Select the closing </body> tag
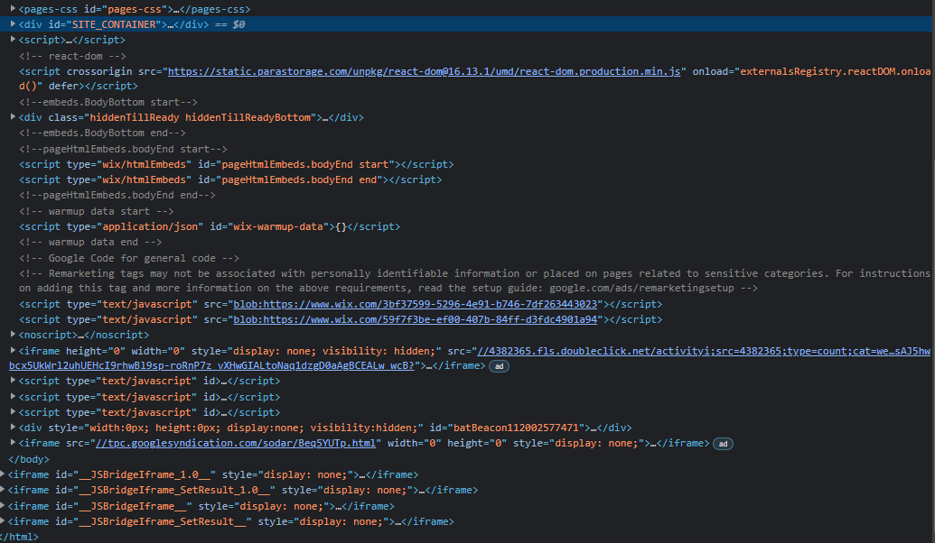 click(x=29, y=460)
